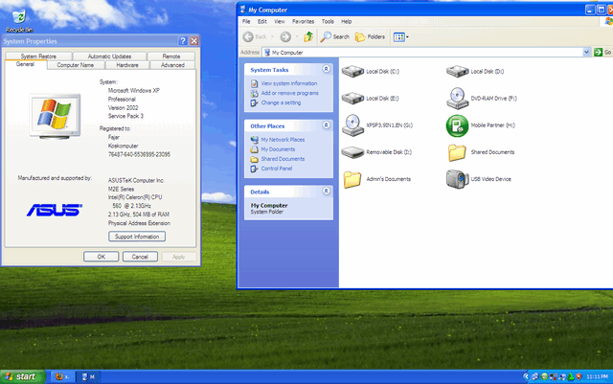The width and height of the screenshot is (613, 384).
Task: Switch to the My Computer taskbar button
Action: pyautogui.click(x=89, y=376)
